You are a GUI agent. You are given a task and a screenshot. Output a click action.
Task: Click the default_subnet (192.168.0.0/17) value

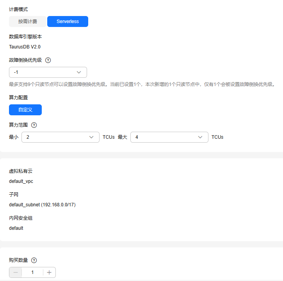tap(42, 205)
